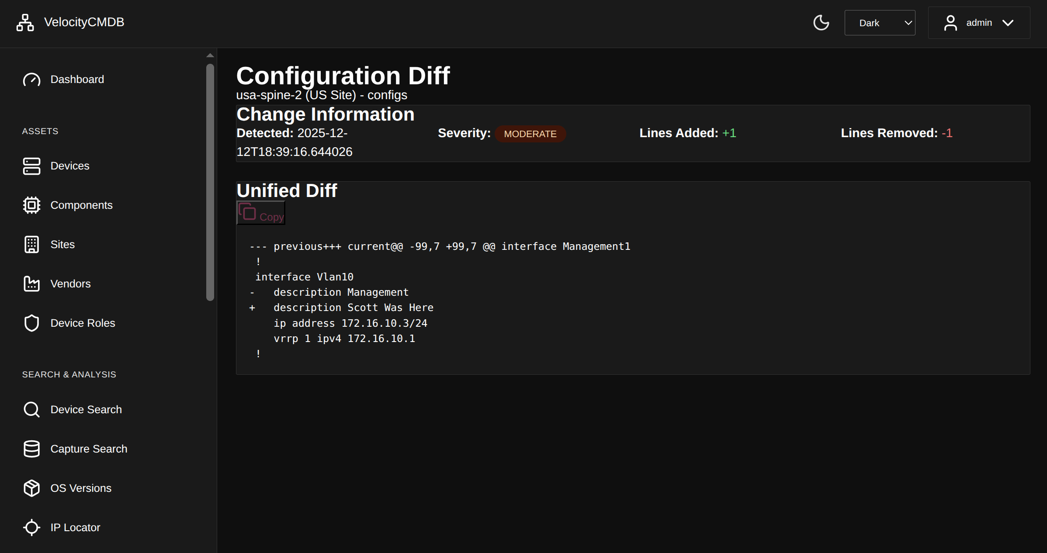Screen dimensions: 1047x553
Task: Open OS Versions in the sidebar
Action: 81,488
